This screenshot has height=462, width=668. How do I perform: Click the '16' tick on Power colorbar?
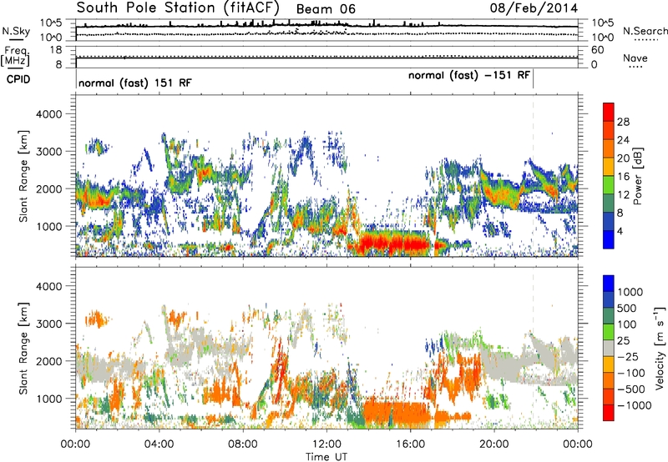point(623,177)
